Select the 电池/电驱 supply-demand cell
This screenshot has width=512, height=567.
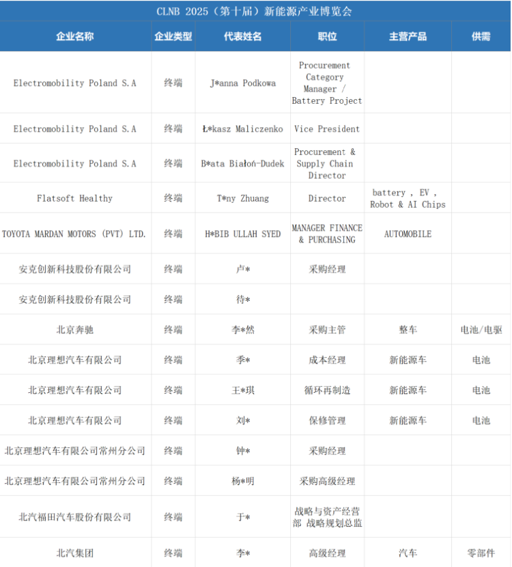pyautogui.click(x=481, y=330)
